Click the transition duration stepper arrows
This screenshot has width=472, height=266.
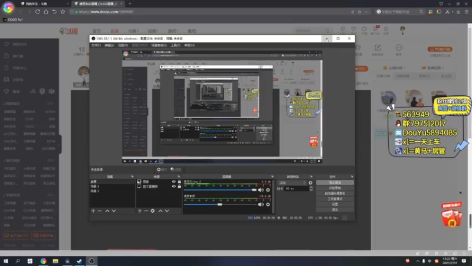point(311,189)
